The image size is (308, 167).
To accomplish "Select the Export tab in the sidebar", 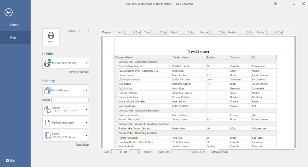I will (x=14, y=25).
